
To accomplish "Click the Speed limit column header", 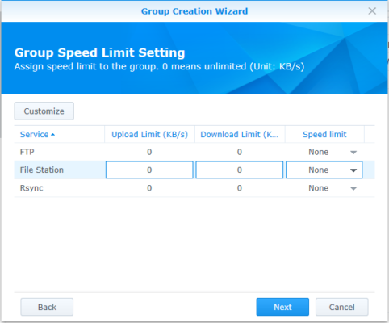I will (x=324, y=134).
